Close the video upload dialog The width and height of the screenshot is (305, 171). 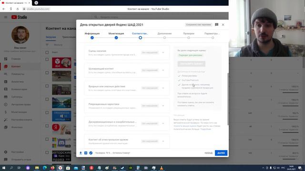[x=223, y=25]
